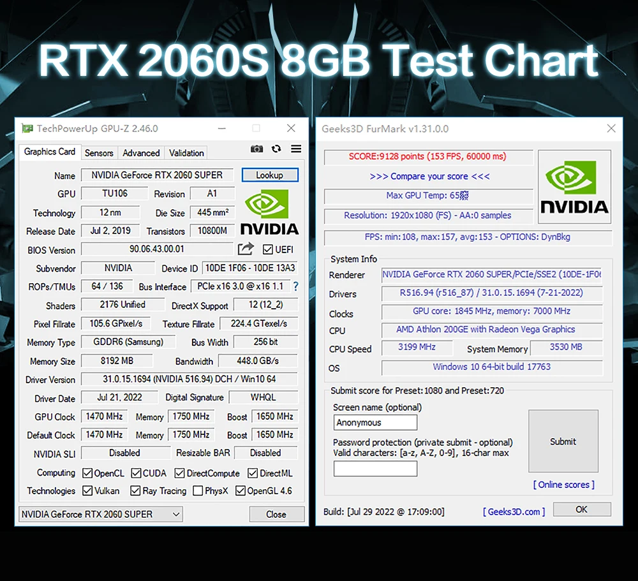Screen dimensions: 638x581
Task: Open the GPU selection dropdown
Action: point(101,514)
